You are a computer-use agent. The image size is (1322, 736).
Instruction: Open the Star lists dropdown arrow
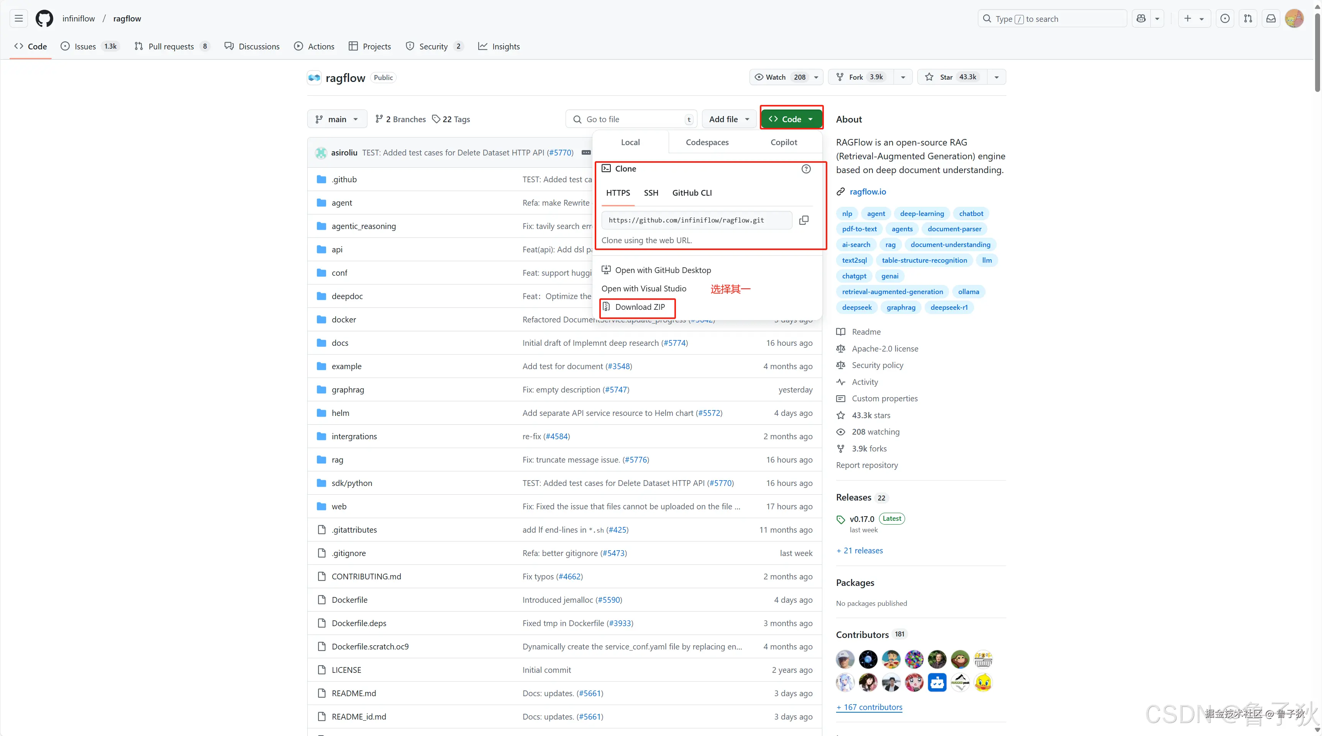click(x=996, y=77)
